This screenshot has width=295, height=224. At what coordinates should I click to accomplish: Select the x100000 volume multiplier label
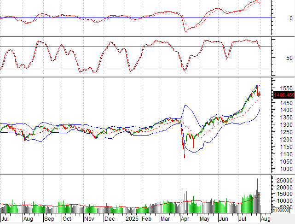click(x=281, y=210)
